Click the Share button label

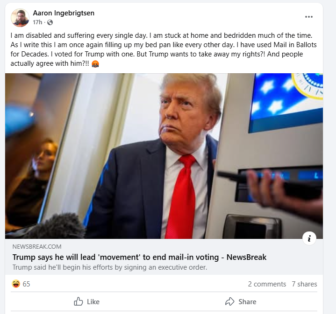click(247, 302)
